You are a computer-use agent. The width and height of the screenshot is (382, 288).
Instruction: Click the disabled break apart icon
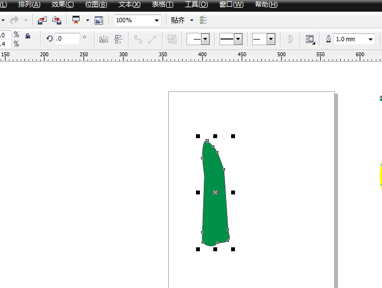(x=172, y=39)
